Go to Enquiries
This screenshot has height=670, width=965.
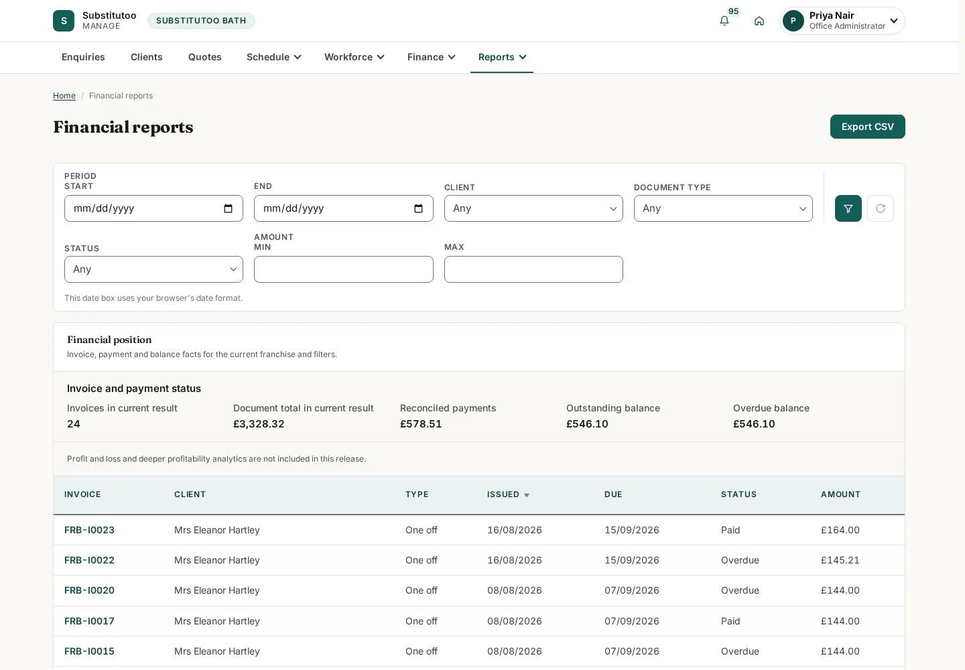click(x=83, y=57)
